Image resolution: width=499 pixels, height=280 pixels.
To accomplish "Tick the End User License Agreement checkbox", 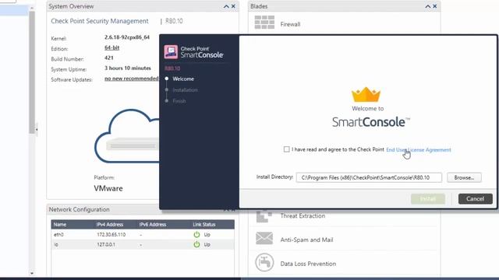I will [x=286, y=149].
